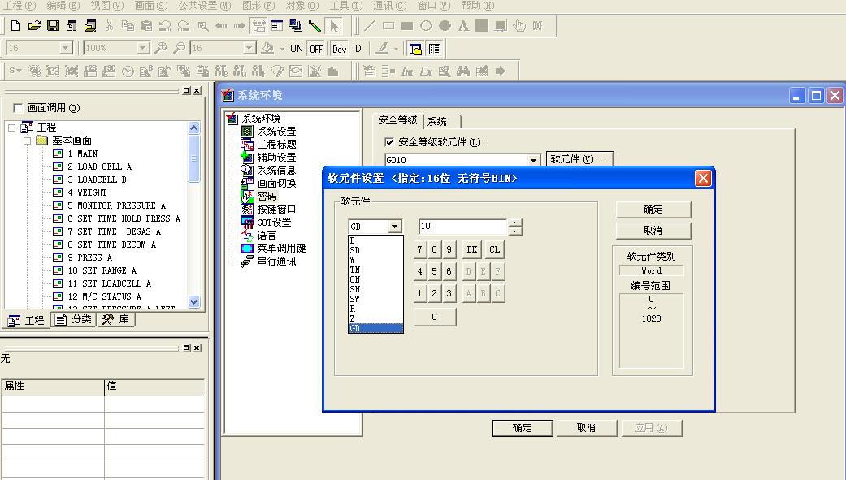The height and width of the screenshot is (480, 846).
Task: Click the new project blank page icon
Action: 15,26
